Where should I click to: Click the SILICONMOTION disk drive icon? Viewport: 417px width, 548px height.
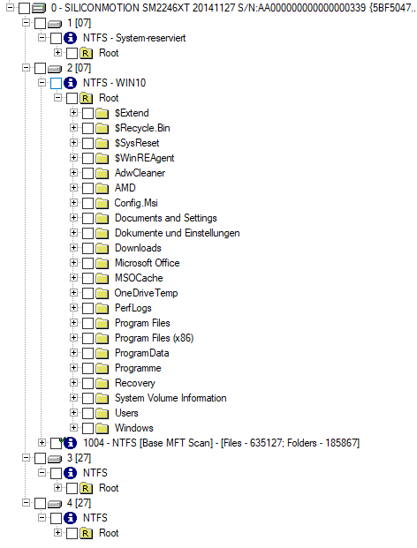click(39, 8)
